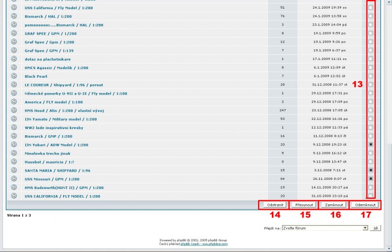The height and width of the screenshot is (252, 392).
Task: Click topic icon beside pomooooooc.....Bismarck
Action: pos(14,24)
